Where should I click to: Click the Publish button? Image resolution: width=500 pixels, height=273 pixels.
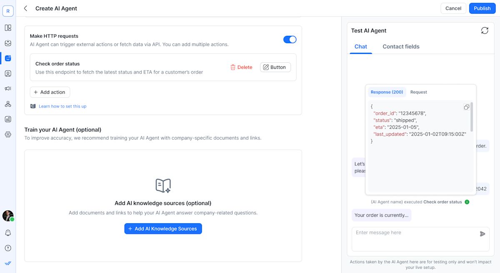click(x=482, y=8)
